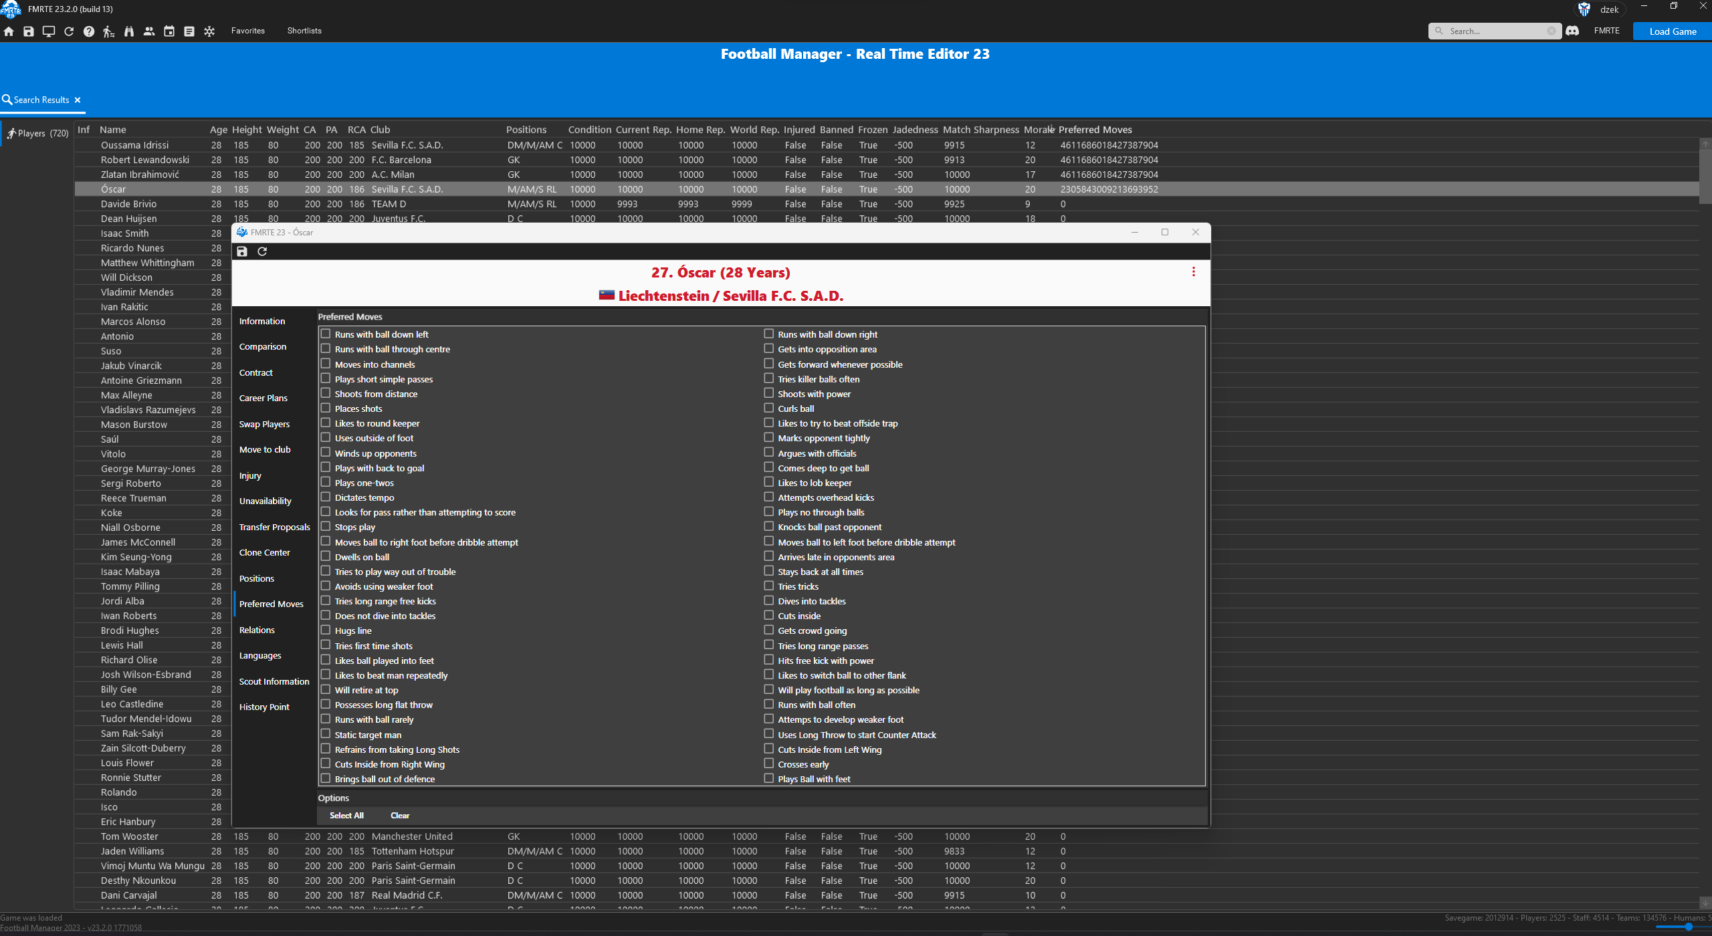Screen dimensions: 1712x936
Task: Check 'Runs with ball down left'
Action: click(x=326, y=334)
